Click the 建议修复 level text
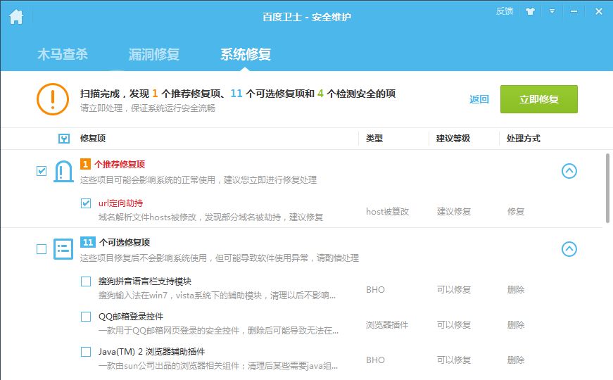Screen dimensions: 613x380 [x=454, y=212]
